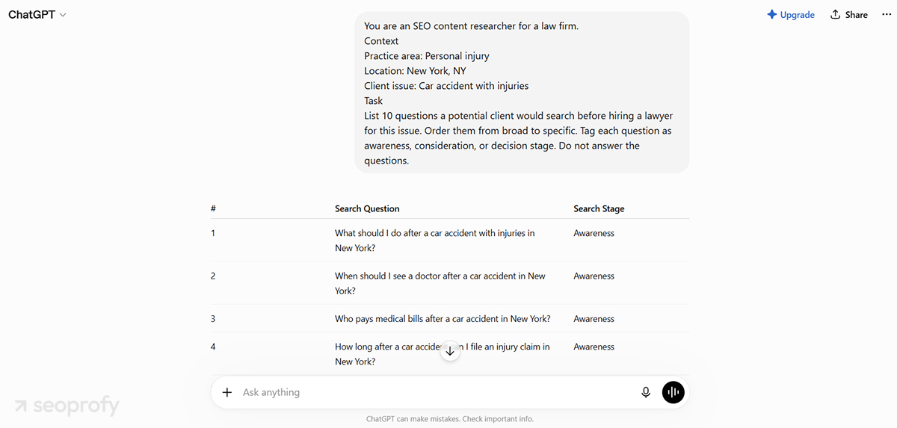
Task: Click the Search Question column header
Action: coord(367,208)
